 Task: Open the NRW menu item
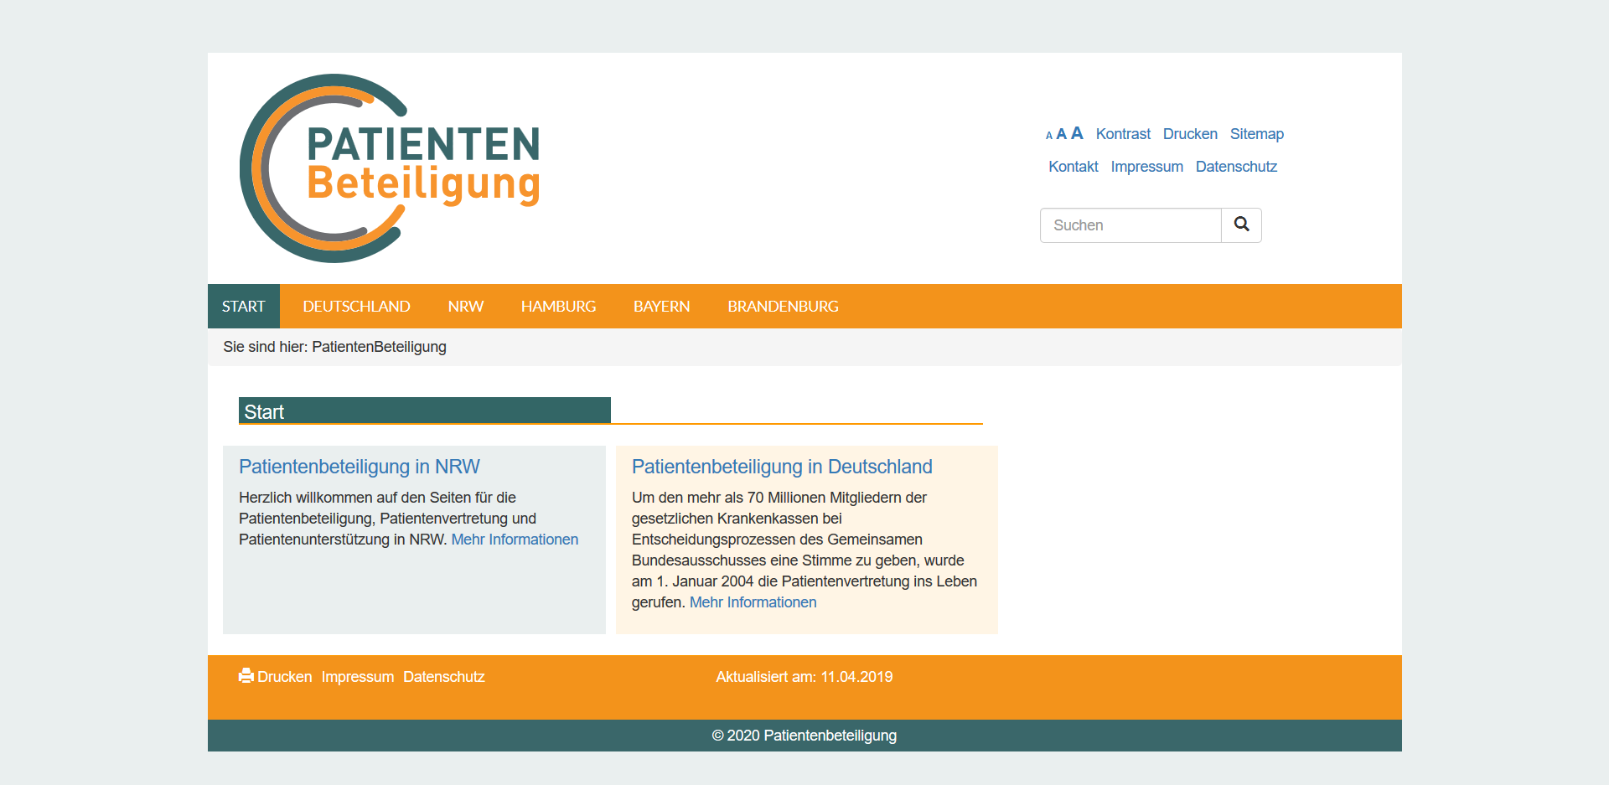pyautogui.click(x=466, y=307)
